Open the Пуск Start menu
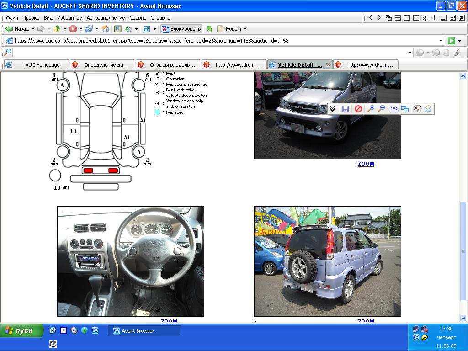The width and height of the screenshot is (468, 351). pos(21,330)
